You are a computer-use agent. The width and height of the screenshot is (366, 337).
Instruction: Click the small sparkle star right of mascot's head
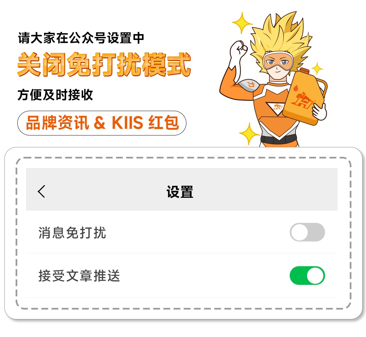coord(318,68)
